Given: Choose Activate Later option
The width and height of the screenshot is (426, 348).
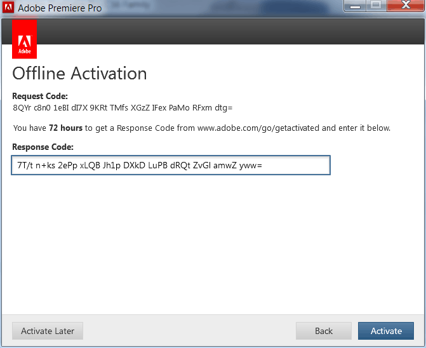Looking at the screenshot, I should tap(48, 331).
